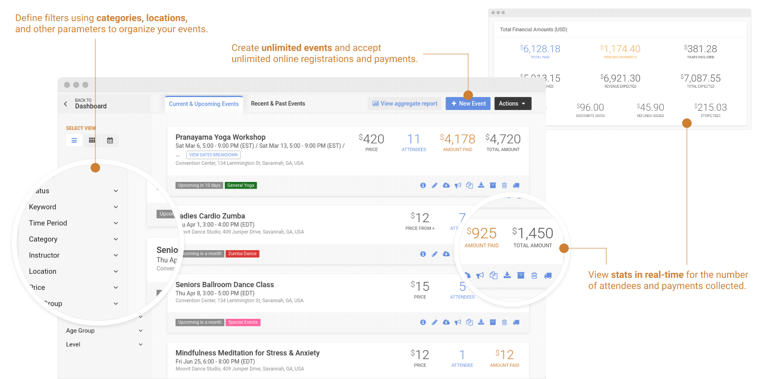Duplicate Pranayama Yoga Workshop with copy icon
This screenshot has height=379, width=759.
pyautogui.click(x=469, y=185)
